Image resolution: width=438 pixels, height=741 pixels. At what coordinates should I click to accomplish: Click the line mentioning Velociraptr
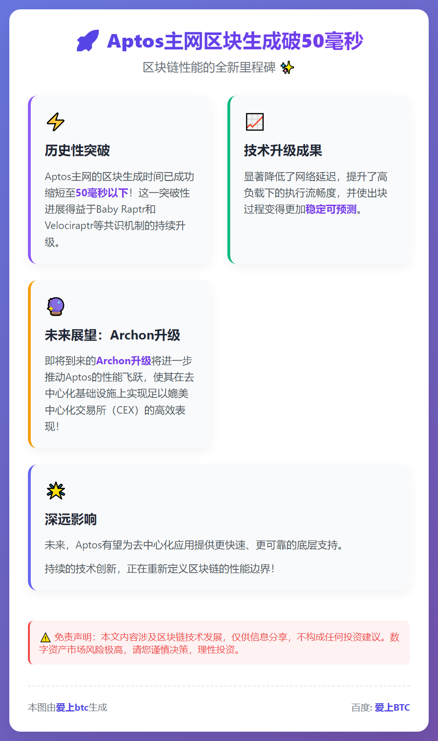point(115,226)
